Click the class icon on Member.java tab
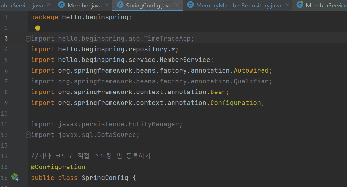Image resolution: width=347 pixels, height=187 pixels. (x=62, y=5)
